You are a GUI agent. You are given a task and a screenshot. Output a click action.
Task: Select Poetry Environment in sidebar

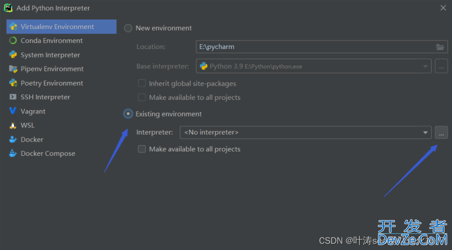point(61,83)
